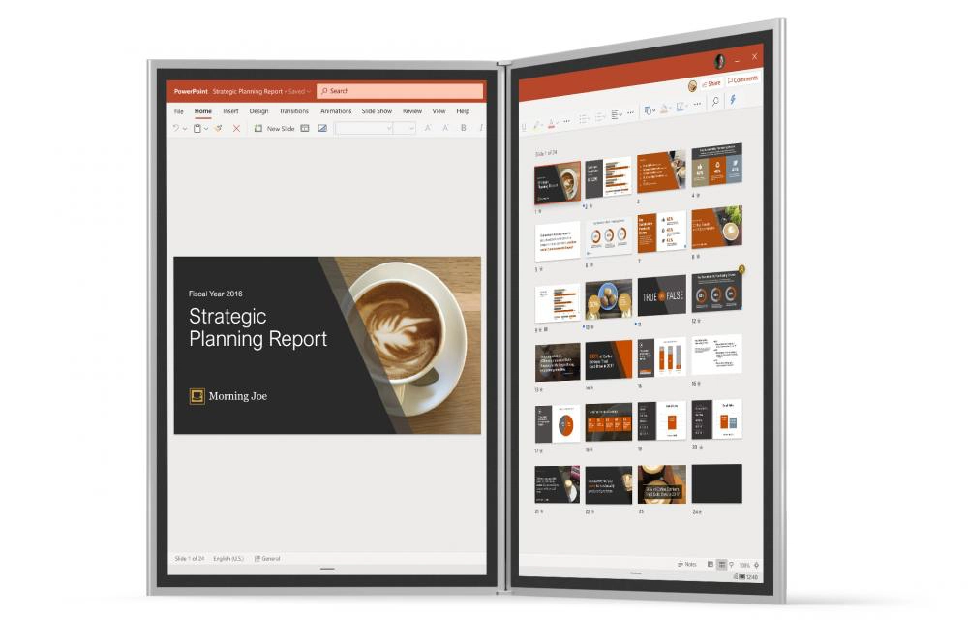
Task: Click the New Slide button
Action: (274, 128)
